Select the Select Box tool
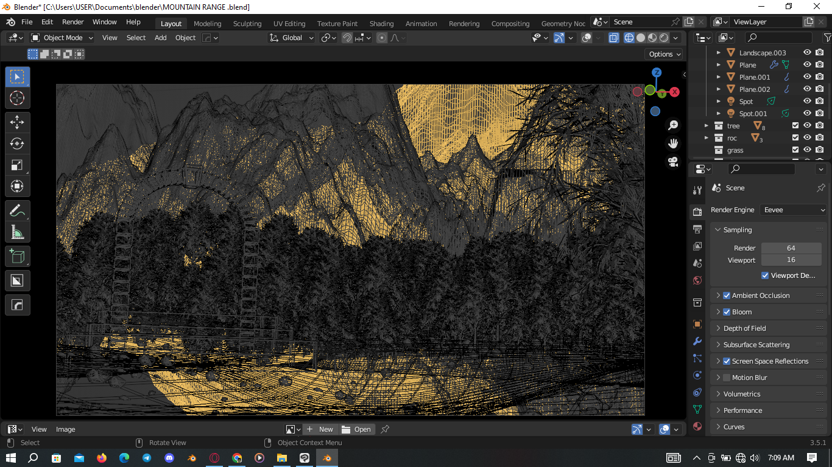 (x=17, y=77)
